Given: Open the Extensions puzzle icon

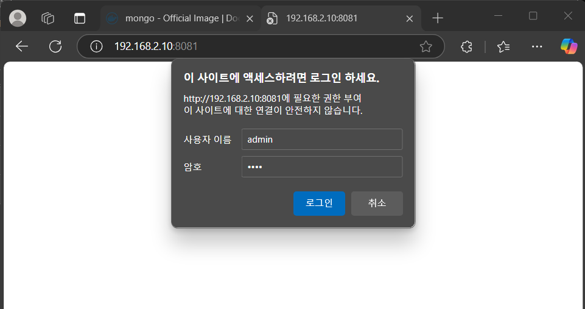Looking at the screenshot, I should (x=466, y=47).
